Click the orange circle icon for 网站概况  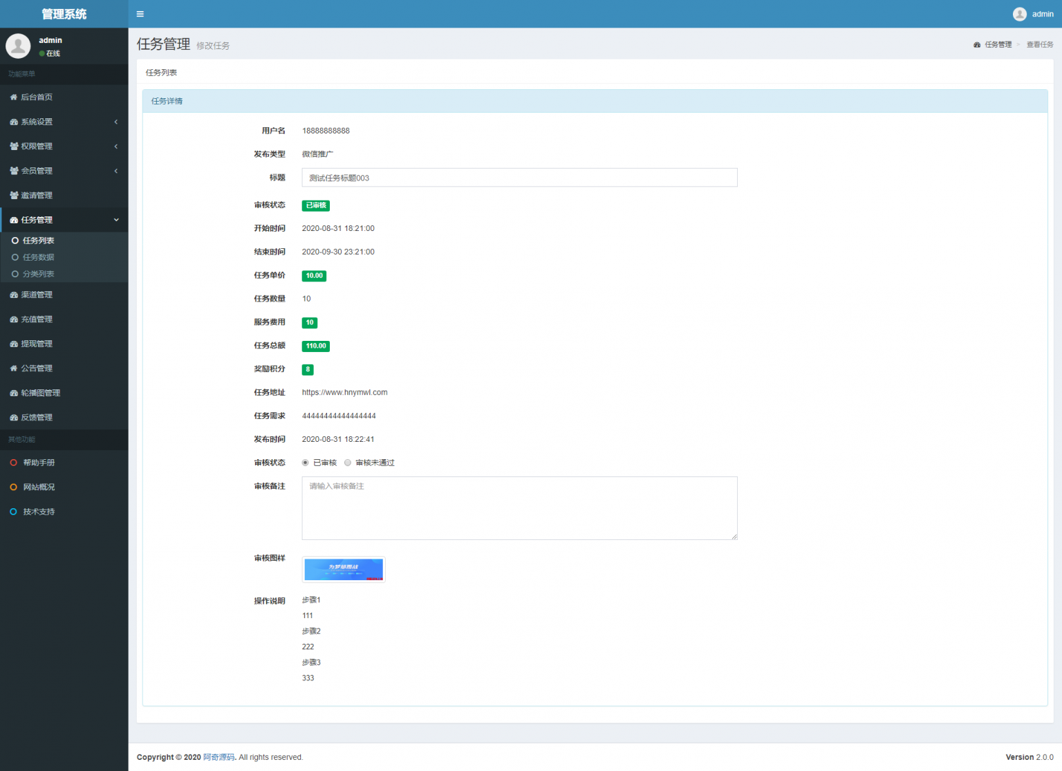coord(14,487)
